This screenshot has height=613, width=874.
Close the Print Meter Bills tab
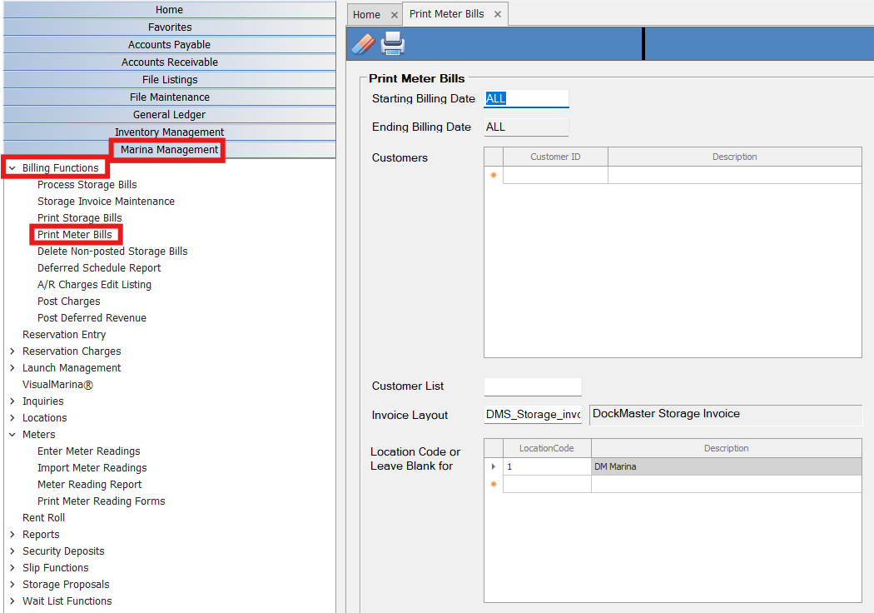coord(498,14)
